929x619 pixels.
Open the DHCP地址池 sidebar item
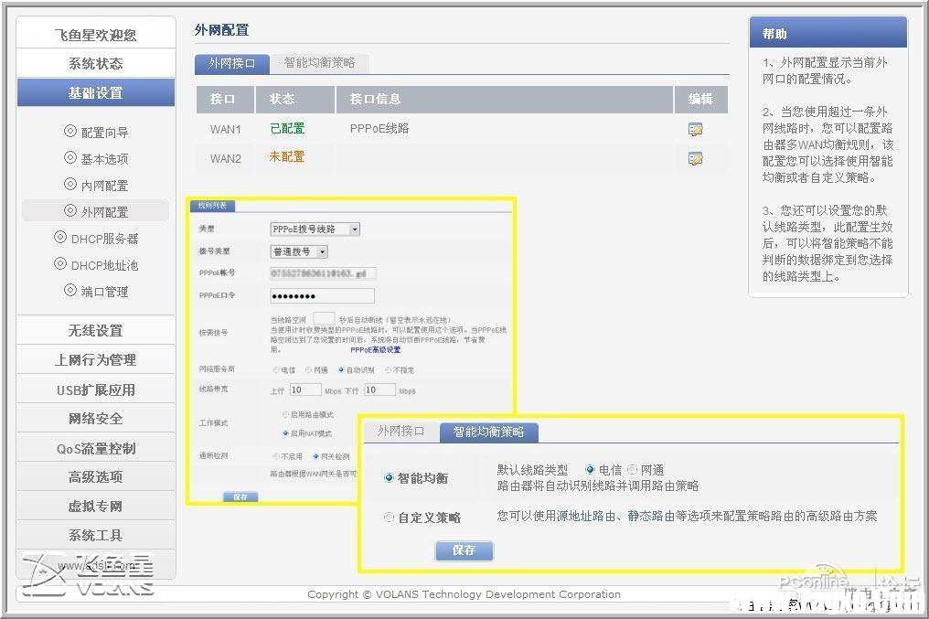click(97, 265)
